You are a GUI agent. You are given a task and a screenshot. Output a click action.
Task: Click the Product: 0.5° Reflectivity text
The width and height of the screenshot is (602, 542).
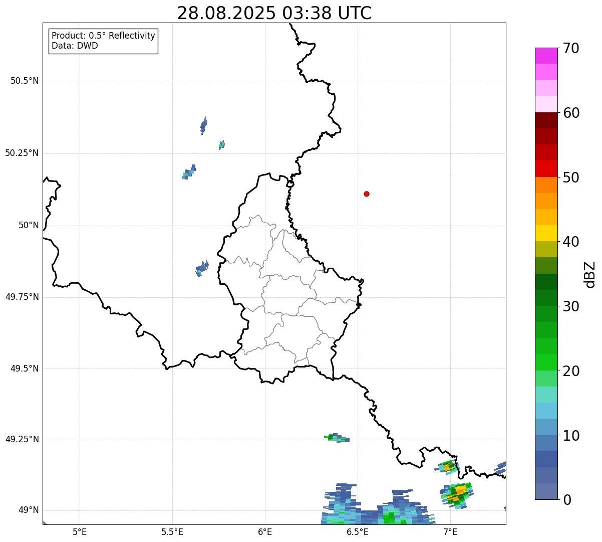103,36
